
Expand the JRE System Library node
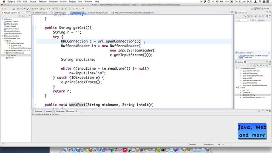5,50
